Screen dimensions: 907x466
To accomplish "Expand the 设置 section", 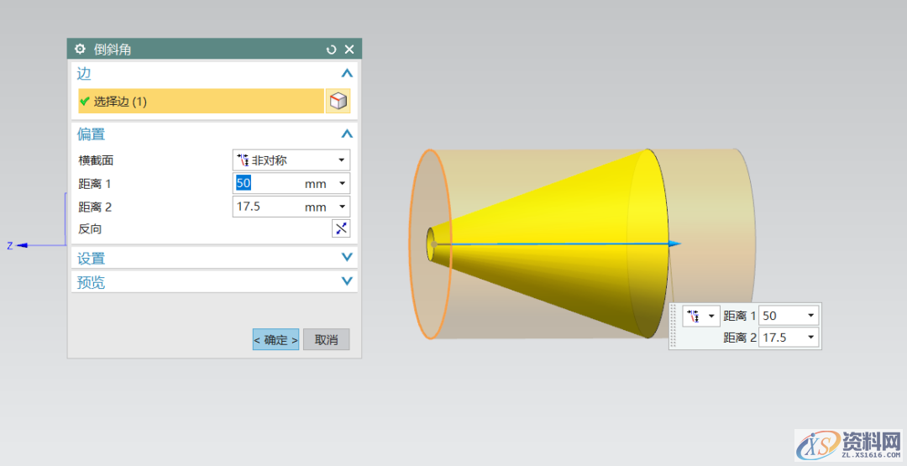I will click(x=347, y=258).
